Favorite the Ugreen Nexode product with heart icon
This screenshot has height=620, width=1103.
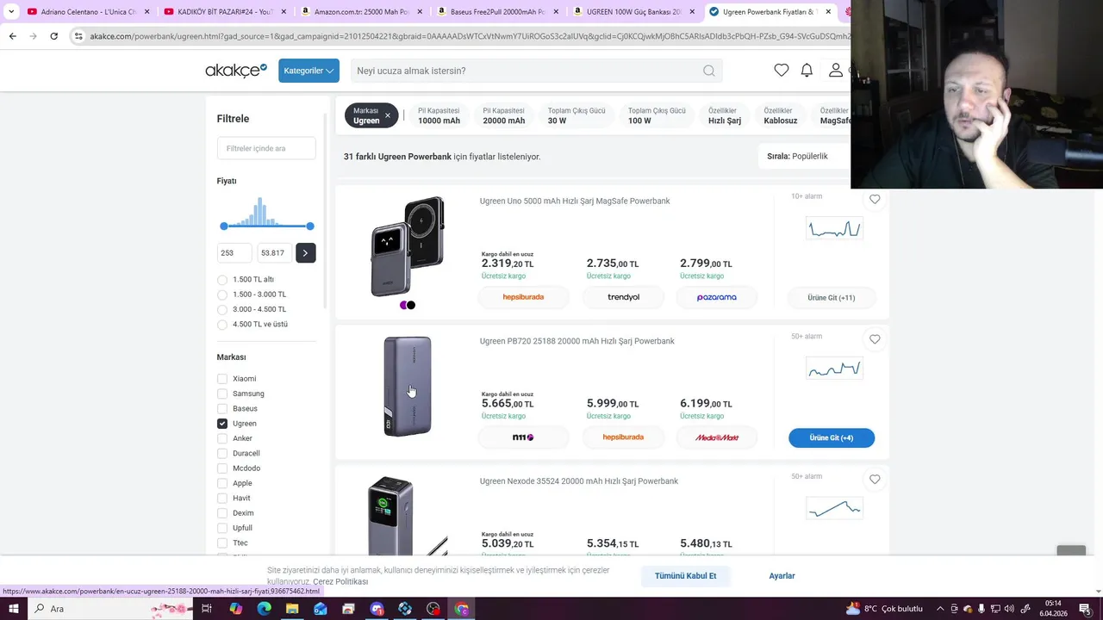pyautogui.click(x=875, y=480)
